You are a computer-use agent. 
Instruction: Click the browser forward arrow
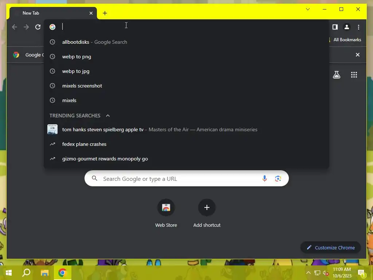tap(26, 27)
